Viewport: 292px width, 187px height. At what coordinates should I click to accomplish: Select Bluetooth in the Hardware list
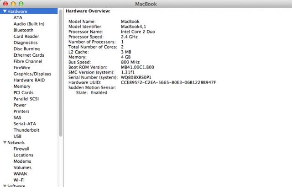tap(23, 30)
